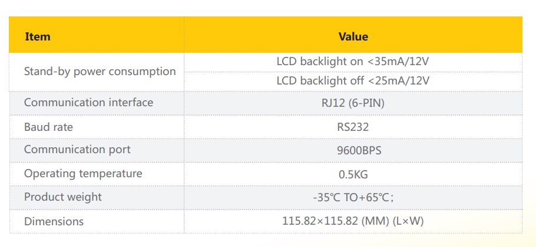536x247 pixels.
Task: Click LCD backlight on <35mA/12V value
Action: [x=353, y=62]
